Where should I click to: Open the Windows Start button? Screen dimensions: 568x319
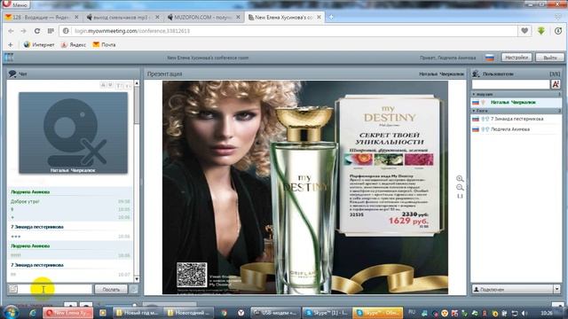pyautogui.click(x=11, y=313)
